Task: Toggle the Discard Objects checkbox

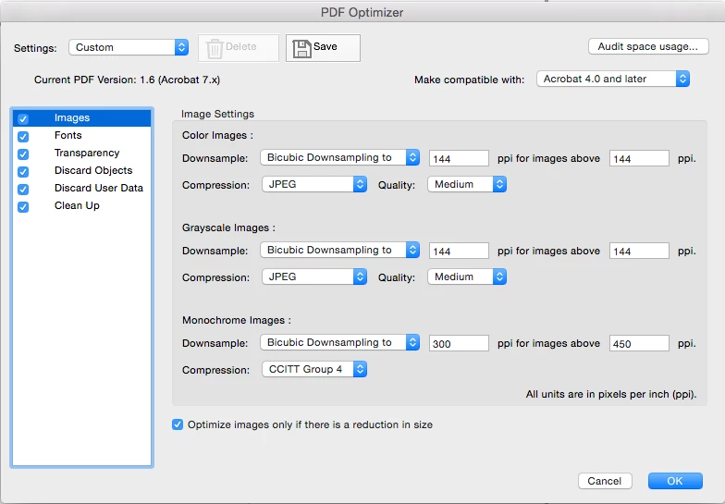Action: click(x=23, y=172)
